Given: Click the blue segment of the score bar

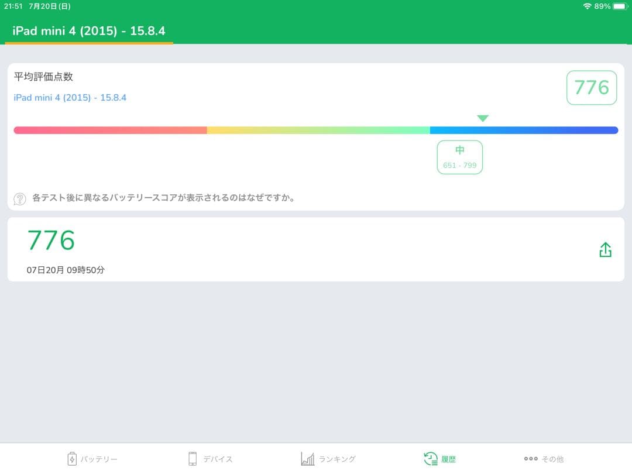Looking at the screenshot, I should click(524, 130).
